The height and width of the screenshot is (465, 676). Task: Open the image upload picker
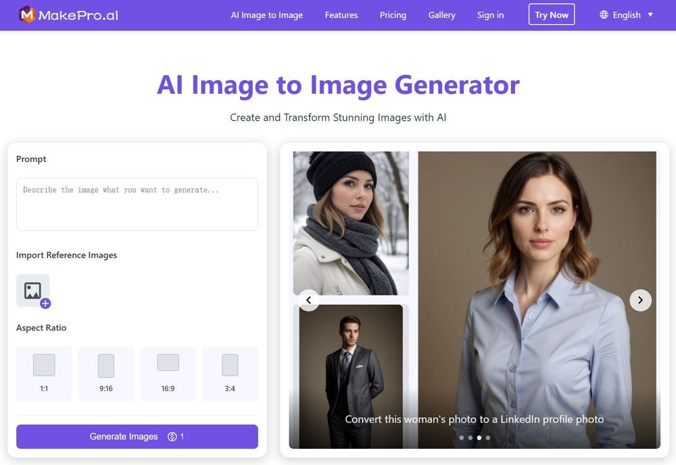(32, 290)
